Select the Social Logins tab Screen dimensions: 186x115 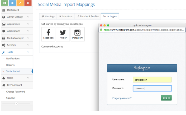pyautogui.click(x=110, y=16)
